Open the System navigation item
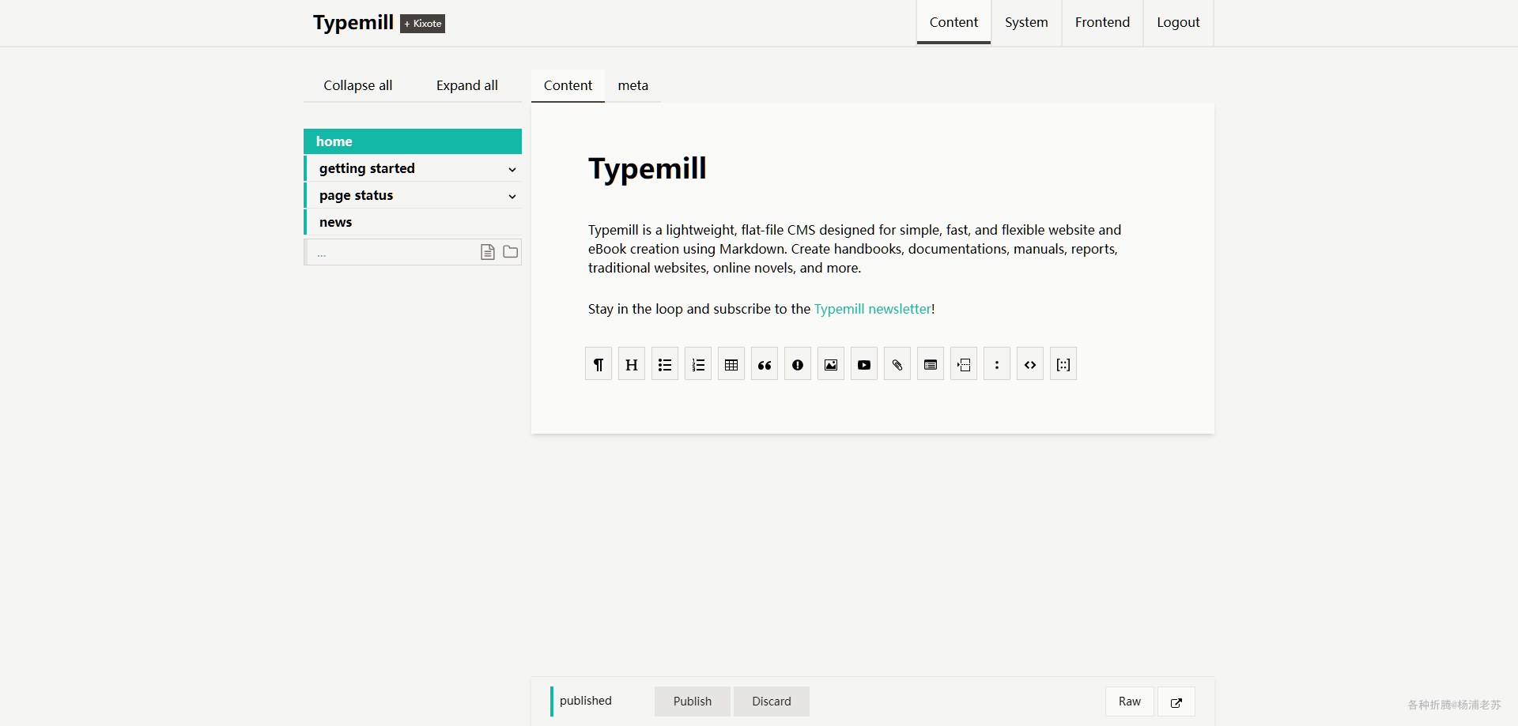The width and height of the screenshot is (1518, 726). coord(1026,22)
